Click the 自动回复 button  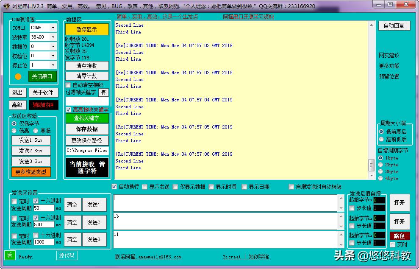pyautogui.click(x=394, y=26)
